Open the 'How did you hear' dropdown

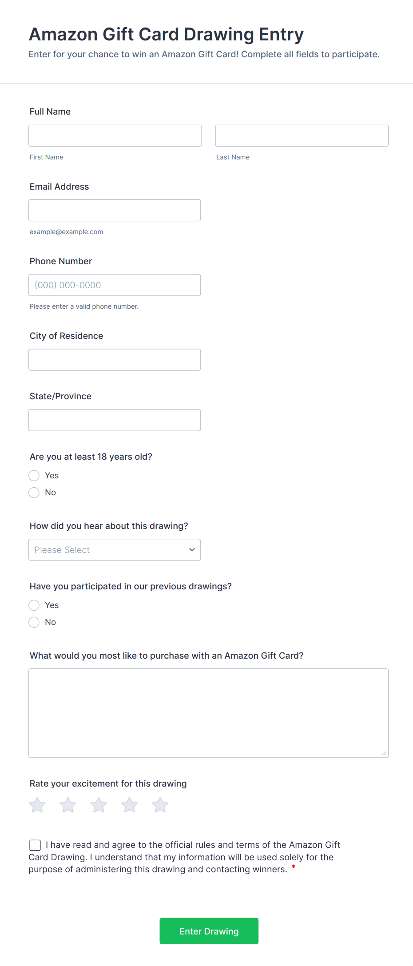[115, 549]
